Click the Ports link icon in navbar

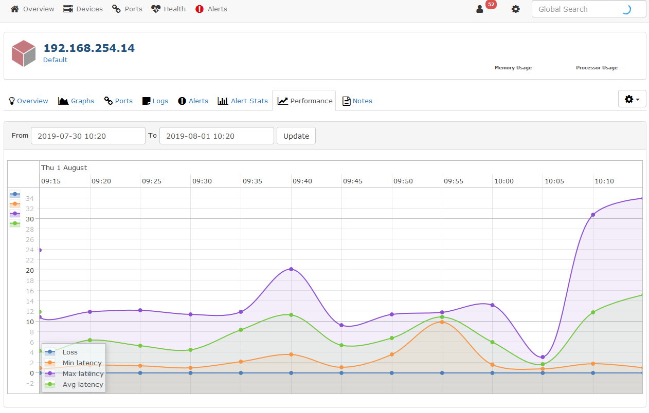coord(117,9)
